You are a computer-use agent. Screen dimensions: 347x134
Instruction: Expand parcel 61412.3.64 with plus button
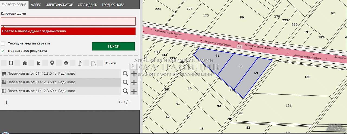(134, 74)
